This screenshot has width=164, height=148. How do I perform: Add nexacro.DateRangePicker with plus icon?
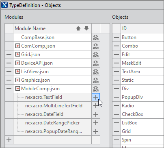click(x=96, y=123)
